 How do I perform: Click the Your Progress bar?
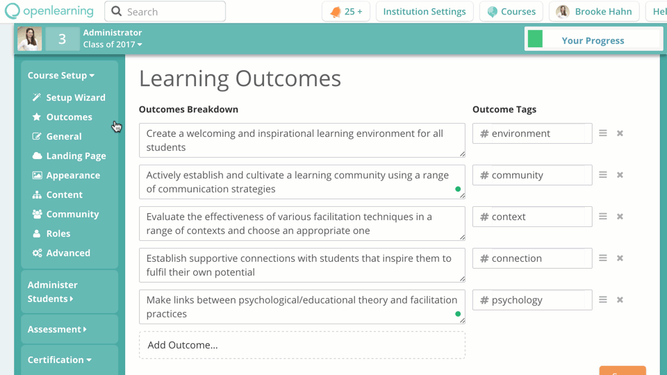tap(592, 40)
